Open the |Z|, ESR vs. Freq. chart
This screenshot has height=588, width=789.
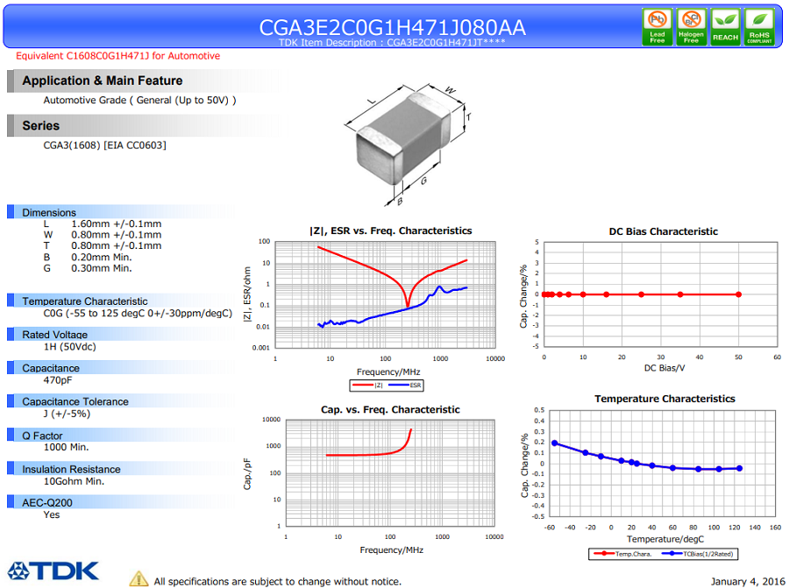tap(385, 294)
